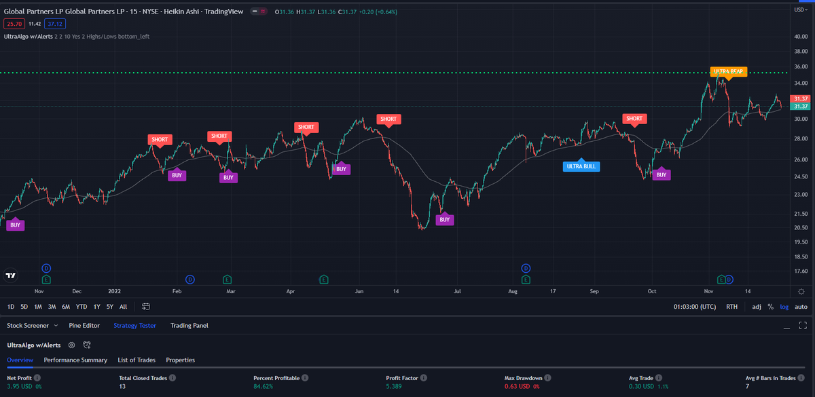
Task: Set time range to 6M
Action: (66, 307)
